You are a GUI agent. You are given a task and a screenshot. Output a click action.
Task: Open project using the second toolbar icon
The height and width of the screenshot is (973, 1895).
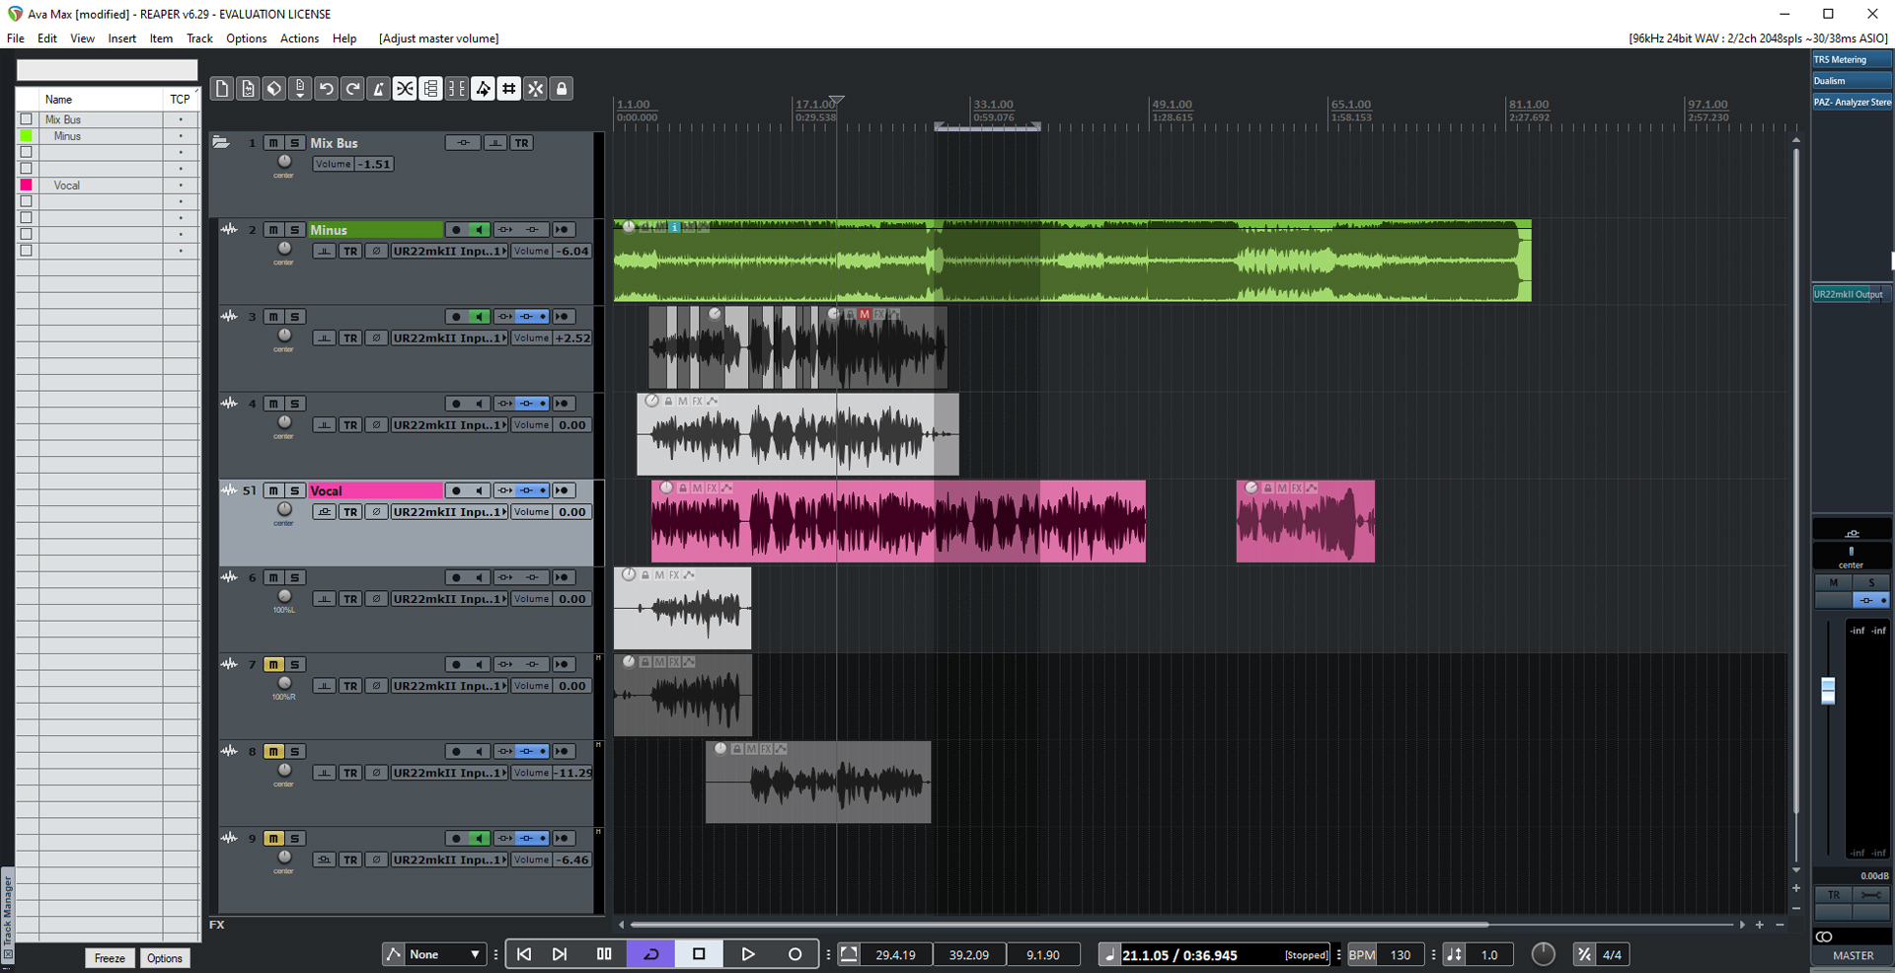pyautogui.click(x=248, y=89)
